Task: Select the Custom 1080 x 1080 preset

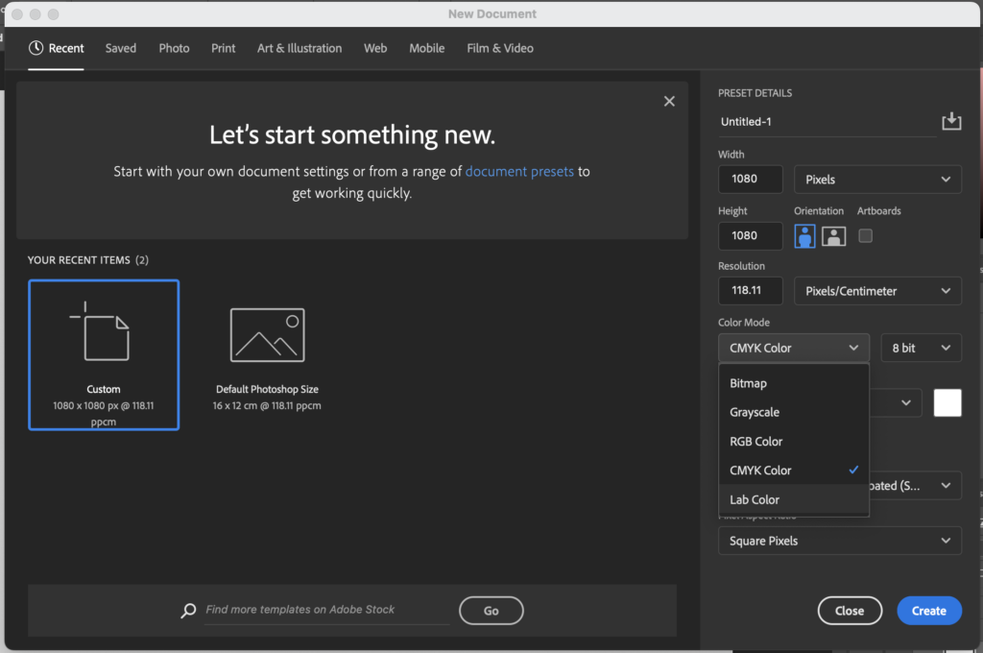Action: 104,354
